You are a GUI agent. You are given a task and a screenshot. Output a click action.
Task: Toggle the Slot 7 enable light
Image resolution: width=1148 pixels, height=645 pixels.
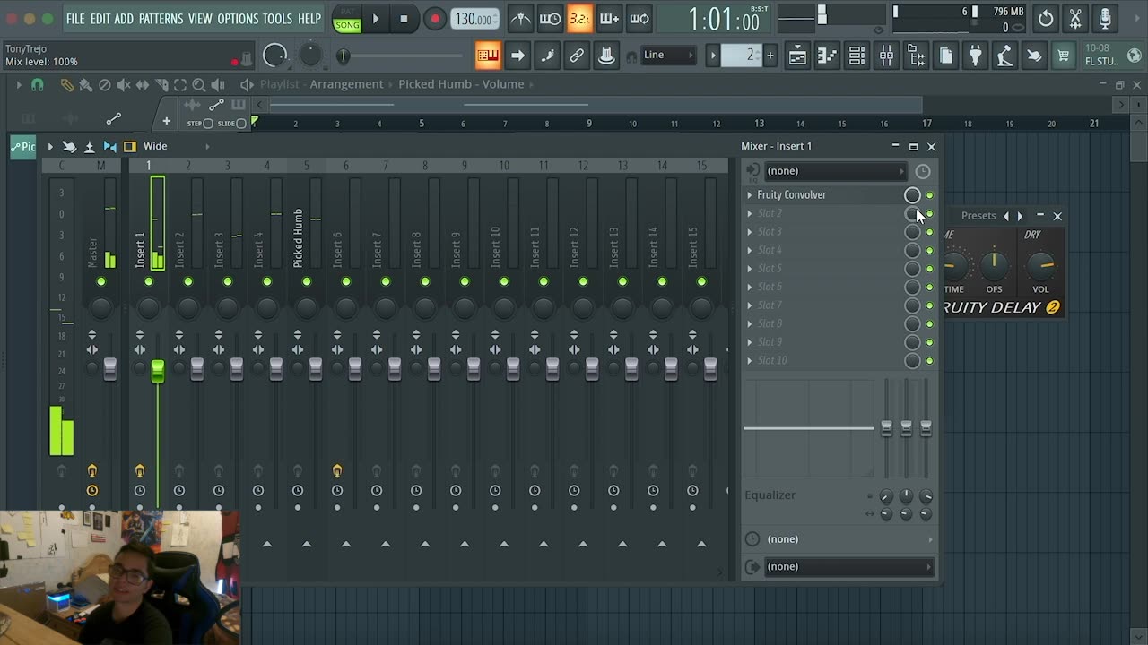930,305
